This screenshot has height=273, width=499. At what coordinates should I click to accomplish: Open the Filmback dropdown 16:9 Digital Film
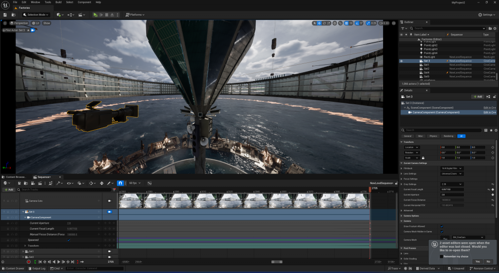[451, 168]
